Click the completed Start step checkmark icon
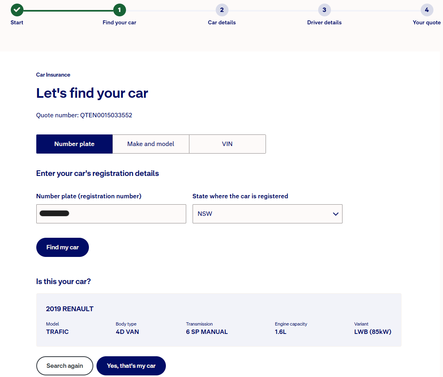The height and width of the screenshot is (377, 443). [17, 10]
